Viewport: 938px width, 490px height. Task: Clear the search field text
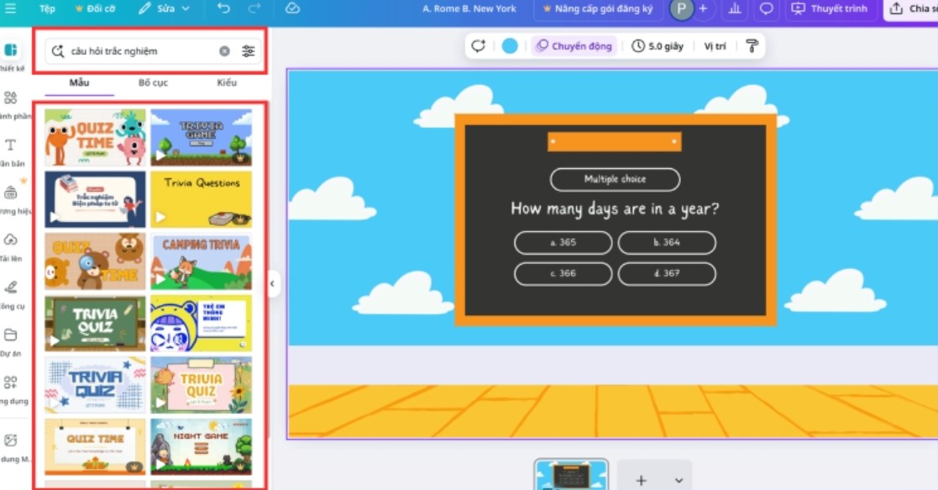tap(224, 51)
